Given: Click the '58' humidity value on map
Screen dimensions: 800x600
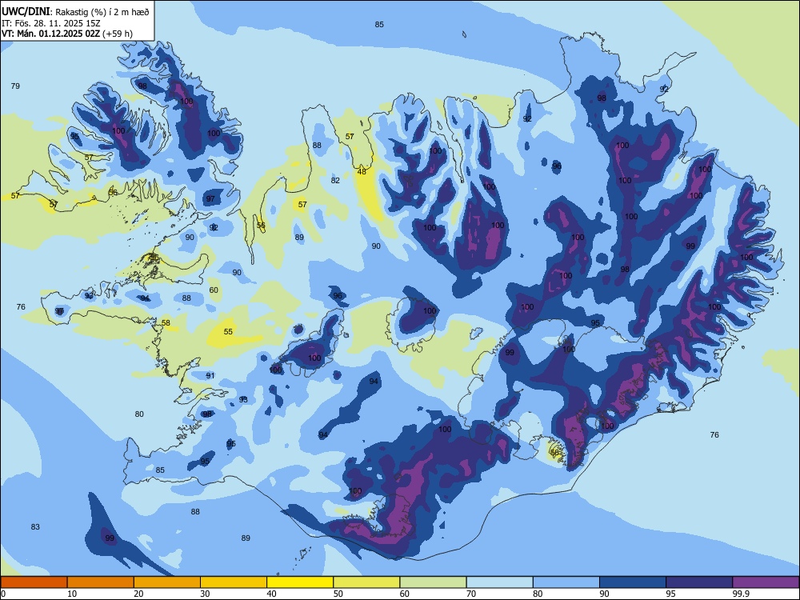Looking at the screenshot, I should click(x=166, y=322).
